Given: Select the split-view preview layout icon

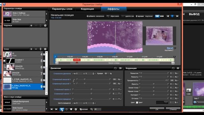Looking at the screenshot, I should [x=162, y=16].
